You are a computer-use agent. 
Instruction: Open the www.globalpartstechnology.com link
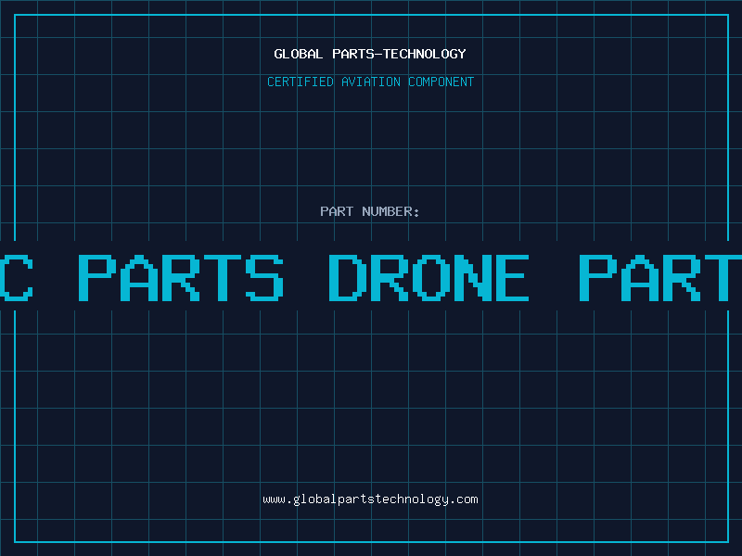click(x=370, y=499)
